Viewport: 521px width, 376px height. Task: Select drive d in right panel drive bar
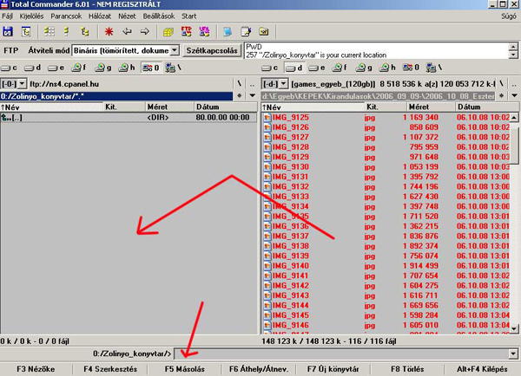click(x=294, y=68)
